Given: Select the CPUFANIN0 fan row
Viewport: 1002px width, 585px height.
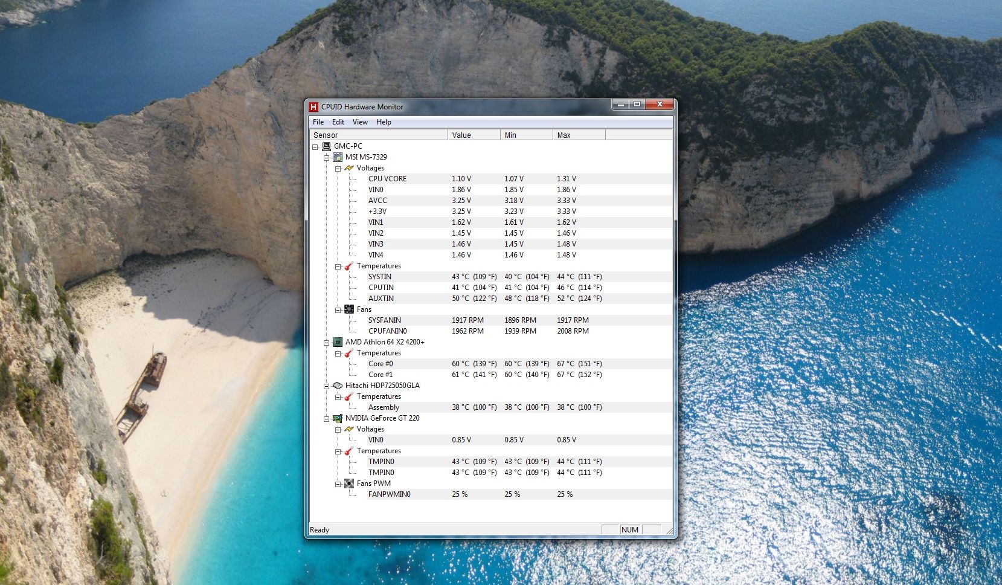Looking at the screenshot, I should coord(519,331).
